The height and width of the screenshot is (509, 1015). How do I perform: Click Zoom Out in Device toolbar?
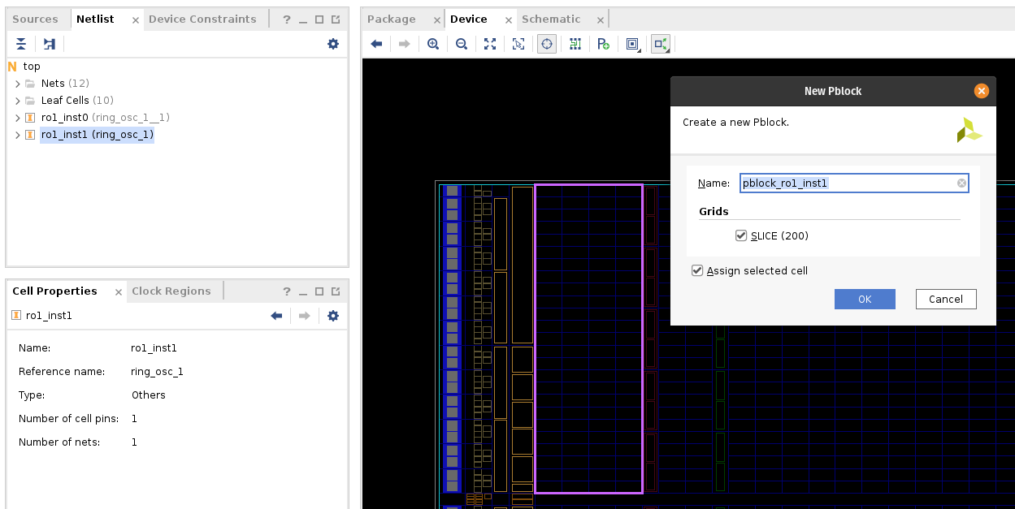pos(462,44)
